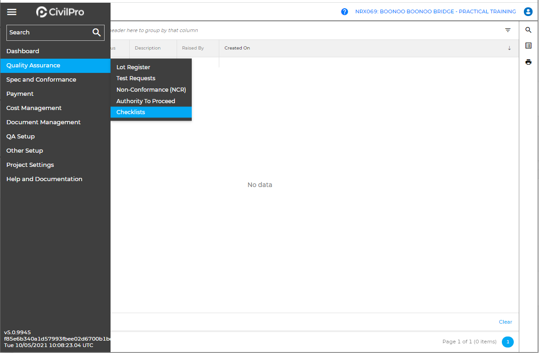Image resolution: width=539 pixels, height=353 pixels.
Task: Open the search panel icon on right
Action: pos(528,30)
